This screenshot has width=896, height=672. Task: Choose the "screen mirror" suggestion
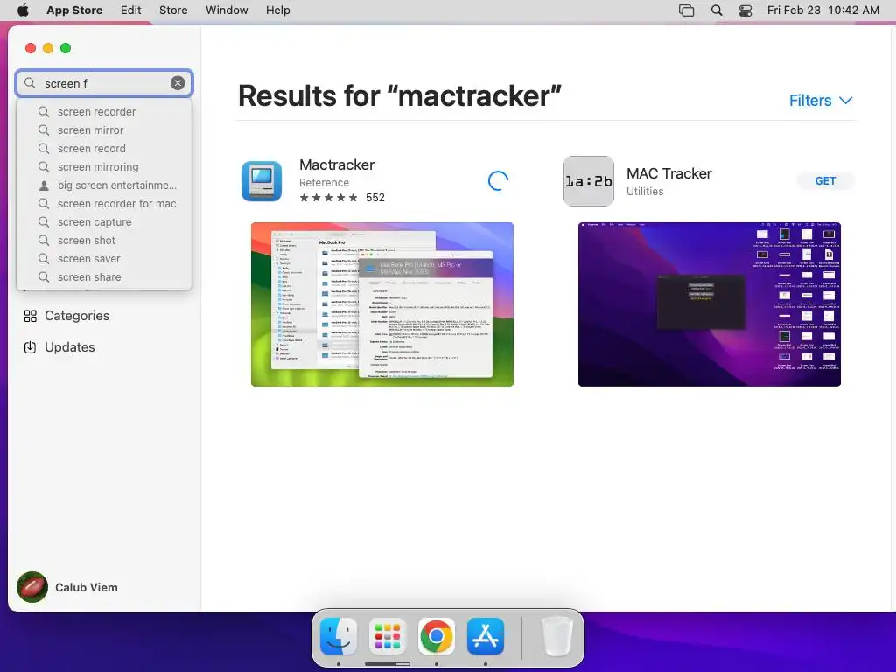[x=104, y=129]
